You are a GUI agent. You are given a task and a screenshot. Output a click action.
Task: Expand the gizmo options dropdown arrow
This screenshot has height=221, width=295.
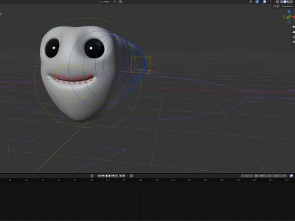(x=260, y=2)
